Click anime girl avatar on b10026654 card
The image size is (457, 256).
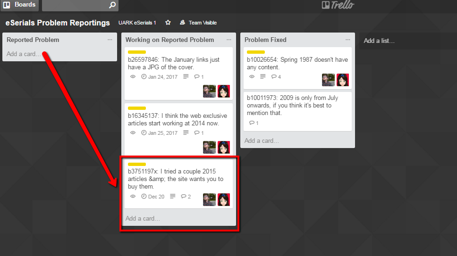[343, 80]
